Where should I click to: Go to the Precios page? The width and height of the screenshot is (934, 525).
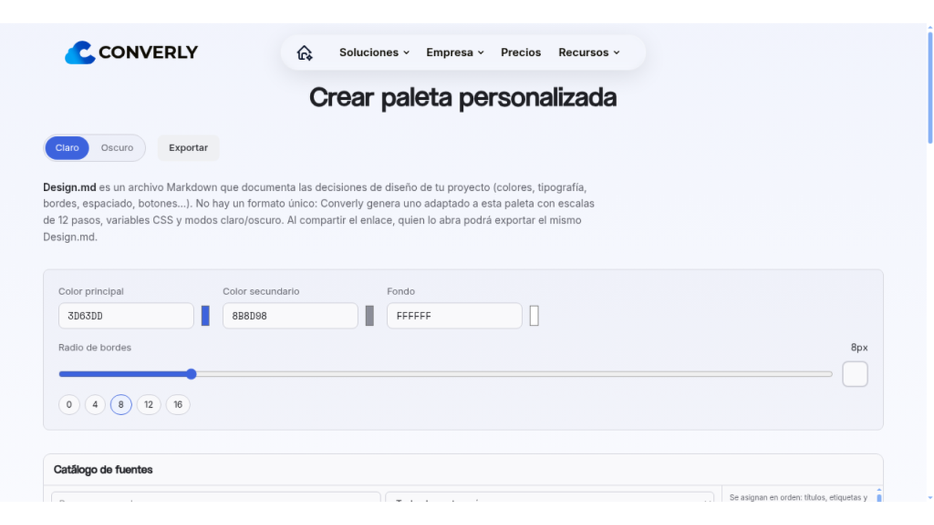(x=521, y=52)
